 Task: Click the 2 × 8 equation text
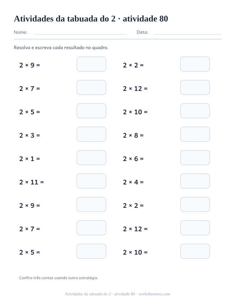[133, 135]
